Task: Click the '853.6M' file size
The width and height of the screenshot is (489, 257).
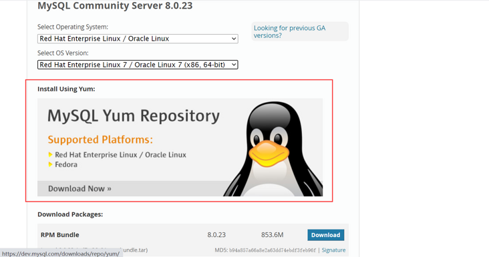Action: point(273,235)
